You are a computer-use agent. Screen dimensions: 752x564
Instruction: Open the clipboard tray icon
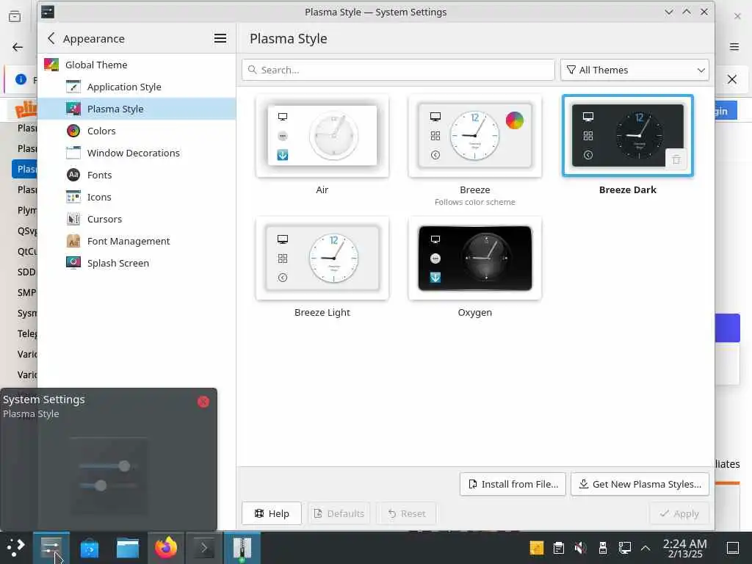pos(559,548)
